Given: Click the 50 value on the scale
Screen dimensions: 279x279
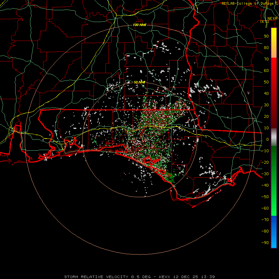Looking at the screenshot, I should [x=266, y=82].
